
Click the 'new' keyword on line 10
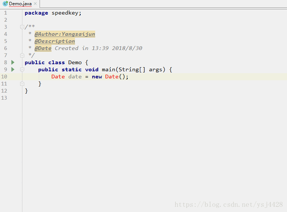(97, 77)
